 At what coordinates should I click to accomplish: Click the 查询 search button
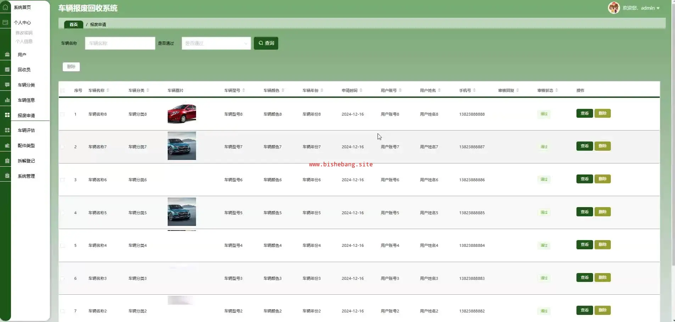coord(266,43)
